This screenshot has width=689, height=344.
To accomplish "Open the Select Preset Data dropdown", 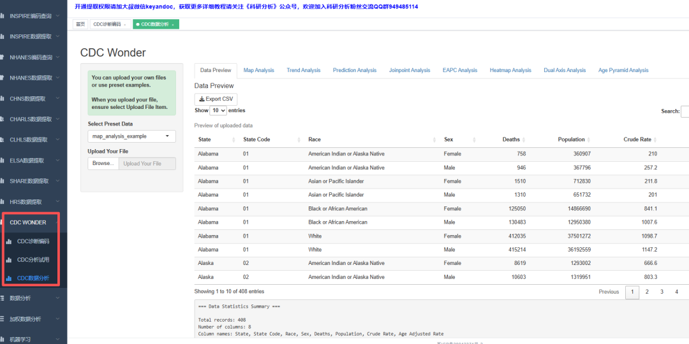I will tap(132, 136).
